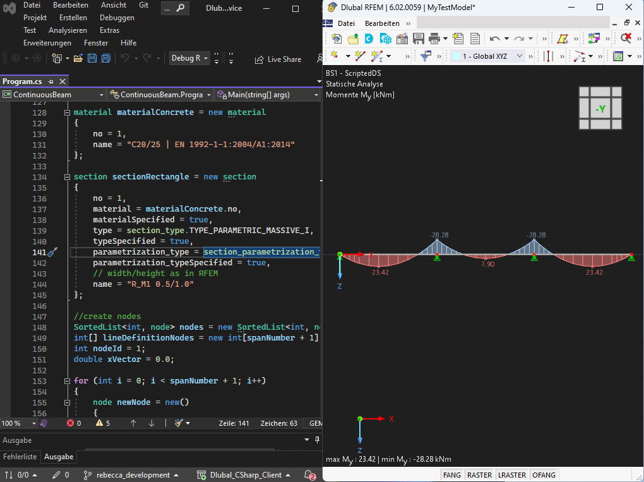The image size is (644, 482).
Task: Toggle FANG snap mode in RFEM status bar
Action: click(451, 474)
